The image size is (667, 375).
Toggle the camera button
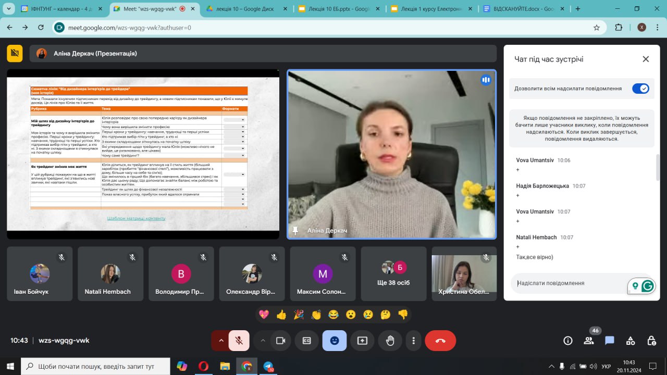[x=280, y=341]
